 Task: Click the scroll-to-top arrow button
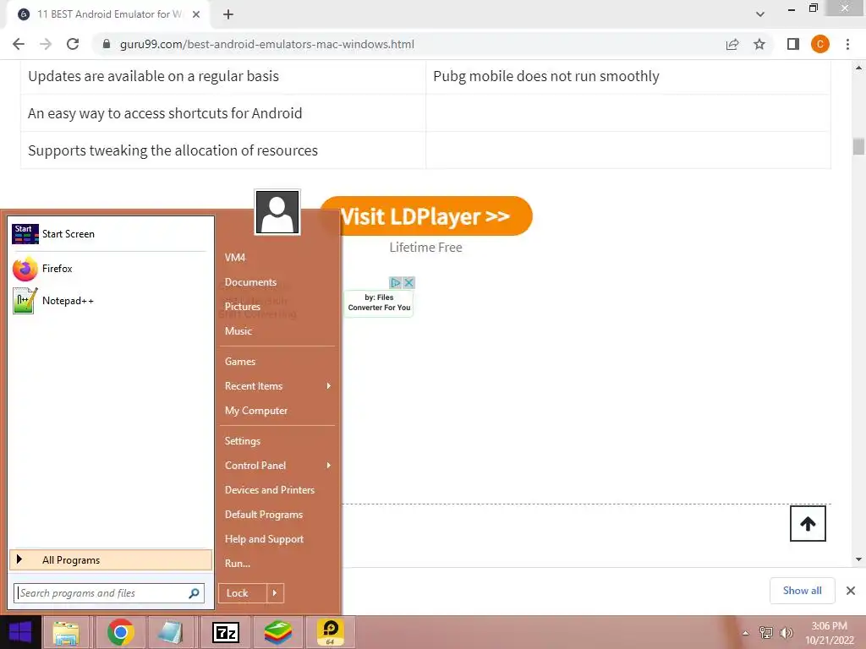pos(808,523)
